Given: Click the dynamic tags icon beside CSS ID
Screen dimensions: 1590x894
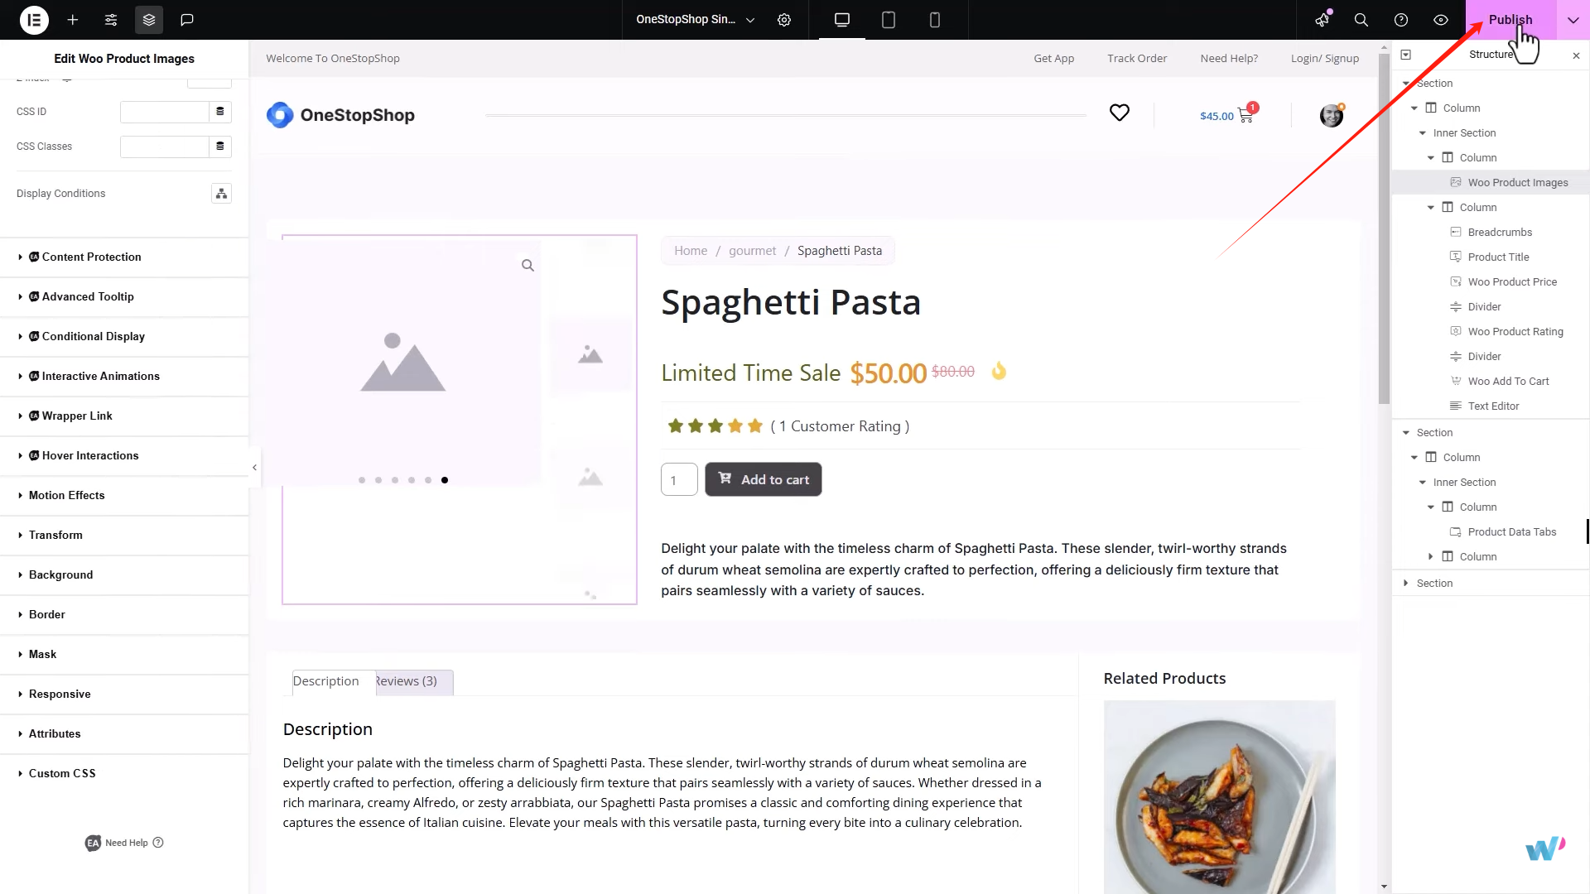Looking at the screenshot, I should click(x=219, y=111).
